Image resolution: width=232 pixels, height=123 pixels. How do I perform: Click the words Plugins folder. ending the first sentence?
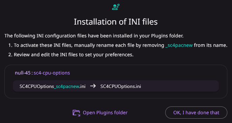(167, 36)
